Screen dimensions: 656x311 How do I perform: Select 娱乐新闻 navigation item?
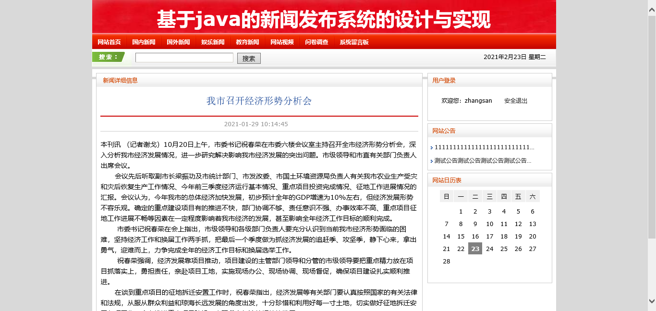[213, 42]
